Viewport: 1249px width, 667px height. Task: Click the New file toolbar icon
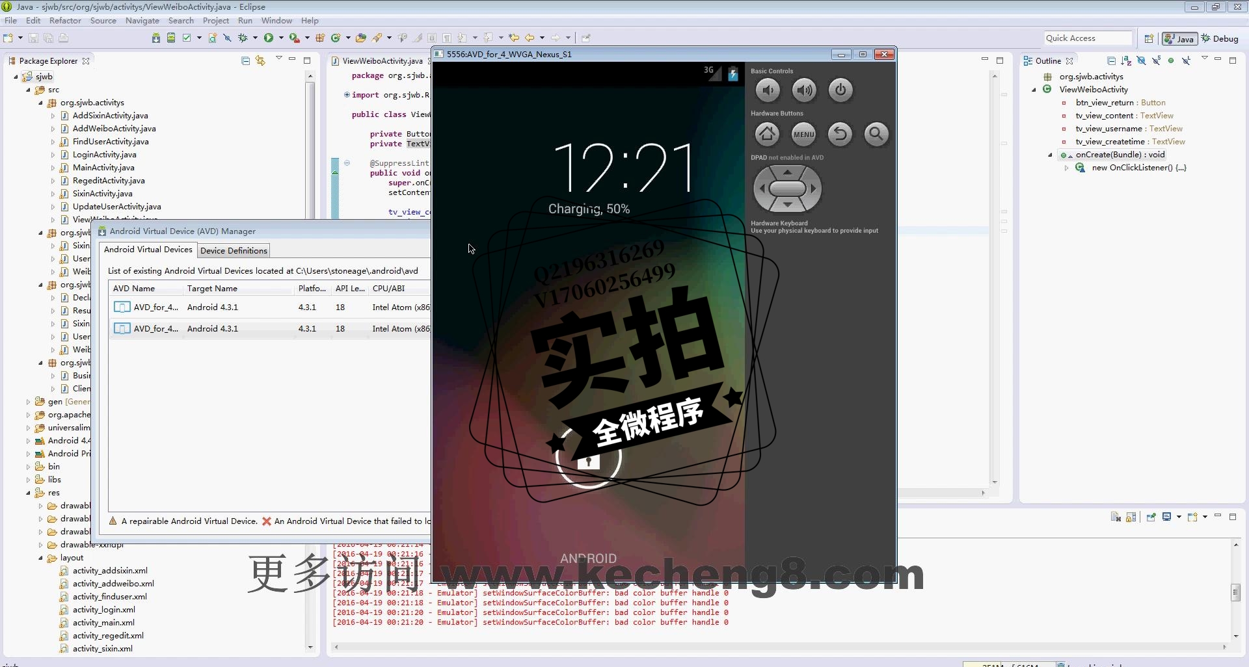(x=8, y=38)
